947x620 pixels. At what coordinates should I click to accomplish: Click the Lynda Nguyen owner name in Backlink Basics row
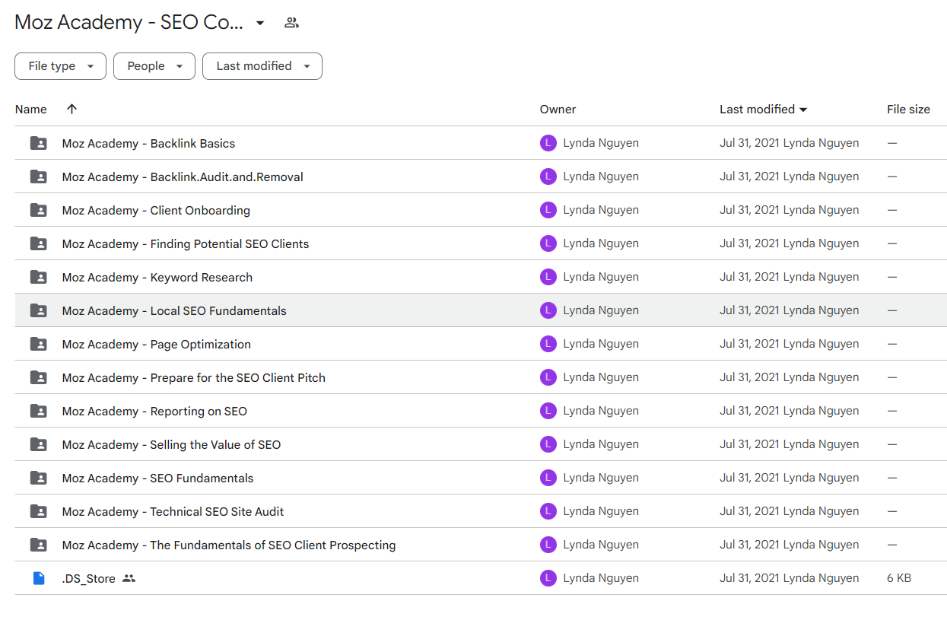[x=601, y=143]
